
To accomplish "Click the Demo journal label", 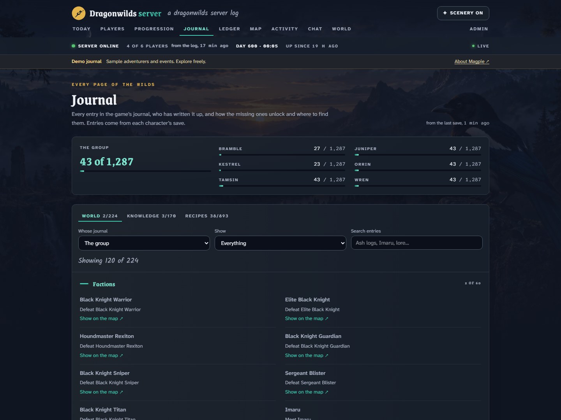I will coord(86,61).
